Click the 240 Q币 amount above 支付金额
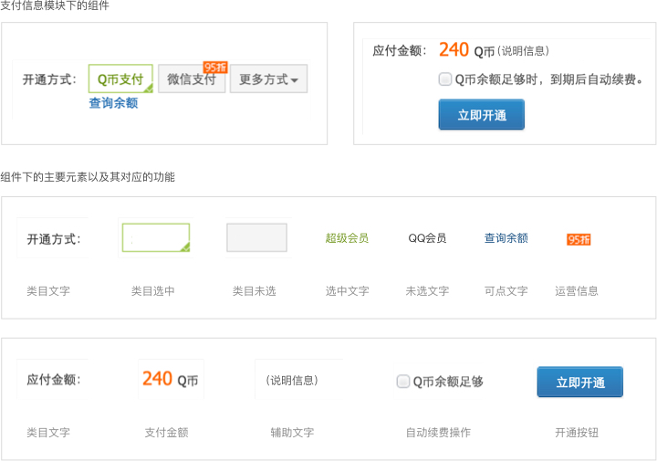Viewport: 657px width, 461px height. pyautogui.click(x=170, y=379)
